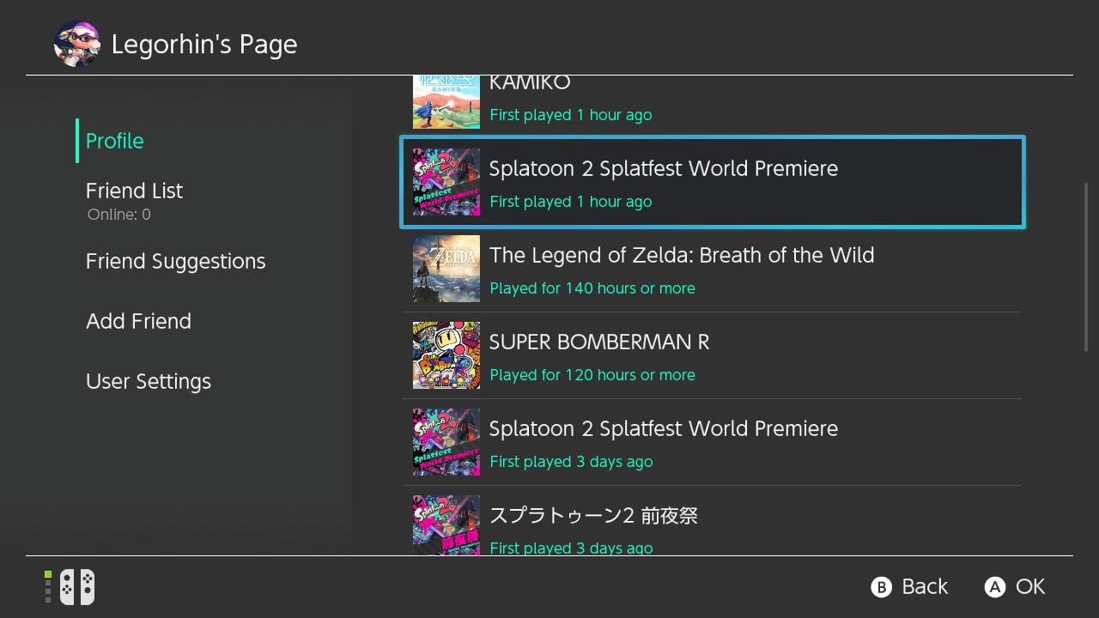Go to Friend Suggestions
1099x618 pixels.
(176, 261)
